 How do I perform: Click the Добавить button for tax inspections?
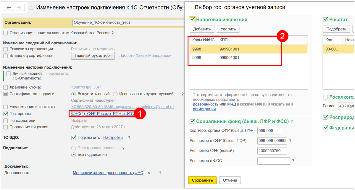(202, 29)
